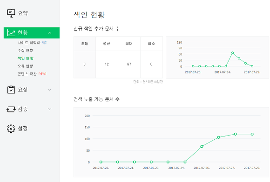
Task: Select 색인 현황 submenu item
Action: click(26, 58)
